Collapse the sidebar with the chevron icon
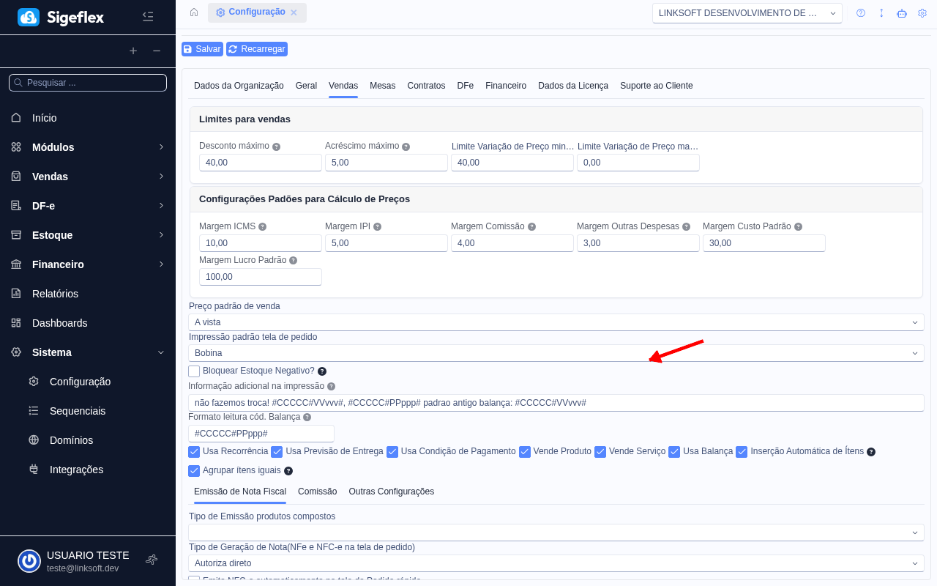 click(148, 16)
